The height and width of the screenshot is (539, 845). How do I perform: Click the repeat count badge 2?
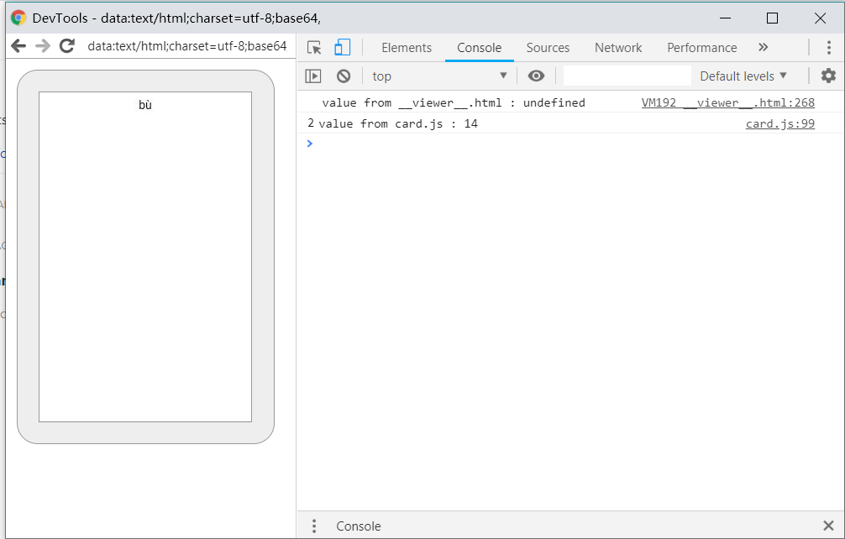click(311, 123)
